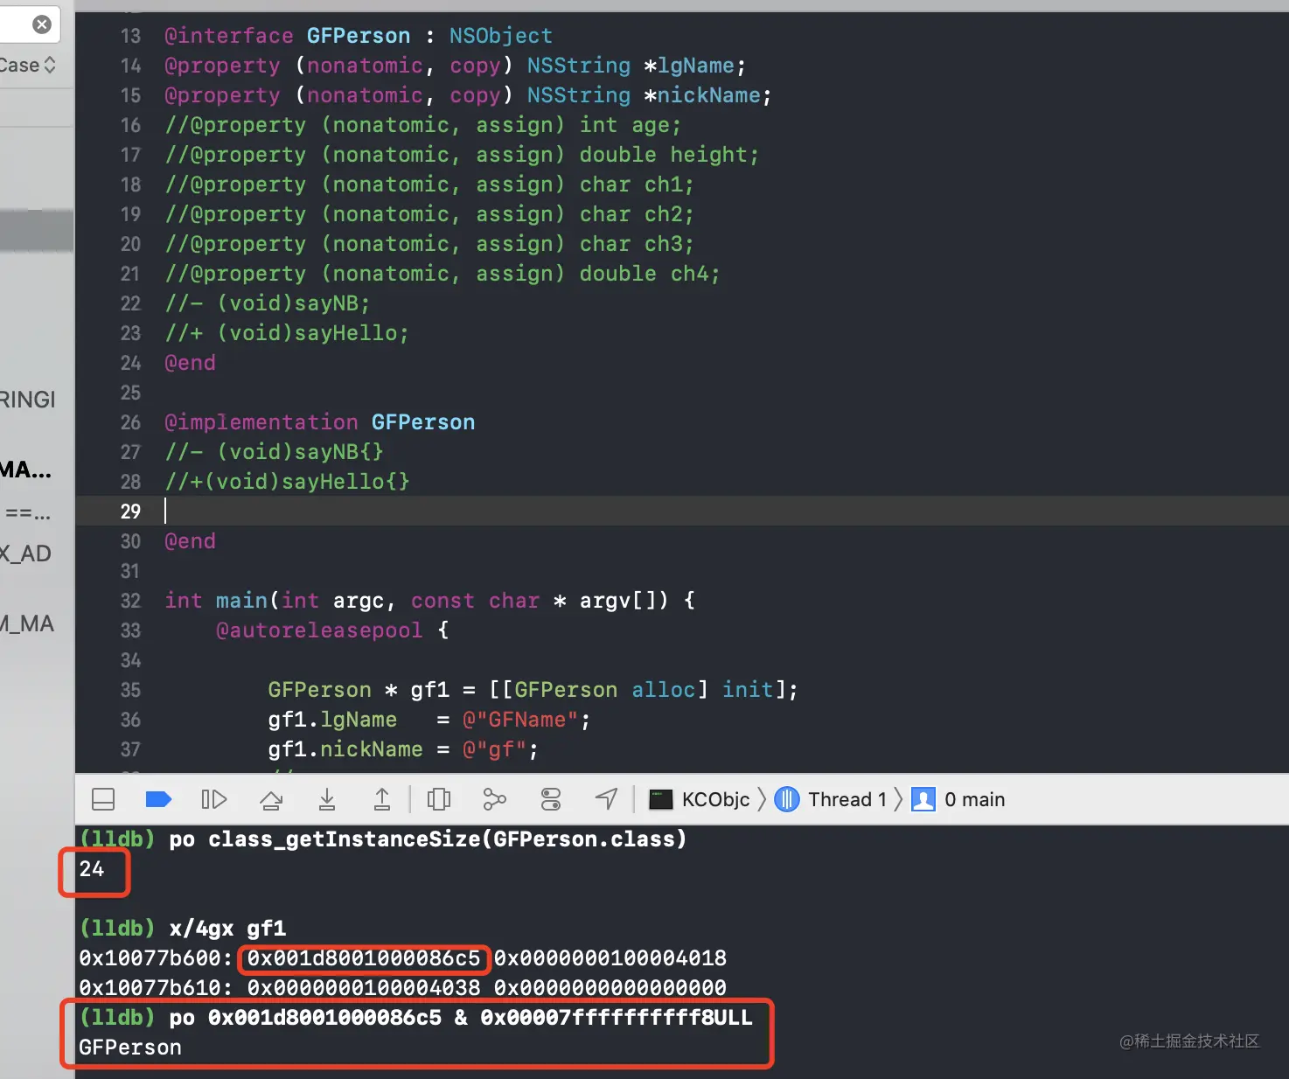This screenshot has width=1289, height=1079.
Task: Select KCObjc process in debug bar
Action: [700, 799]
